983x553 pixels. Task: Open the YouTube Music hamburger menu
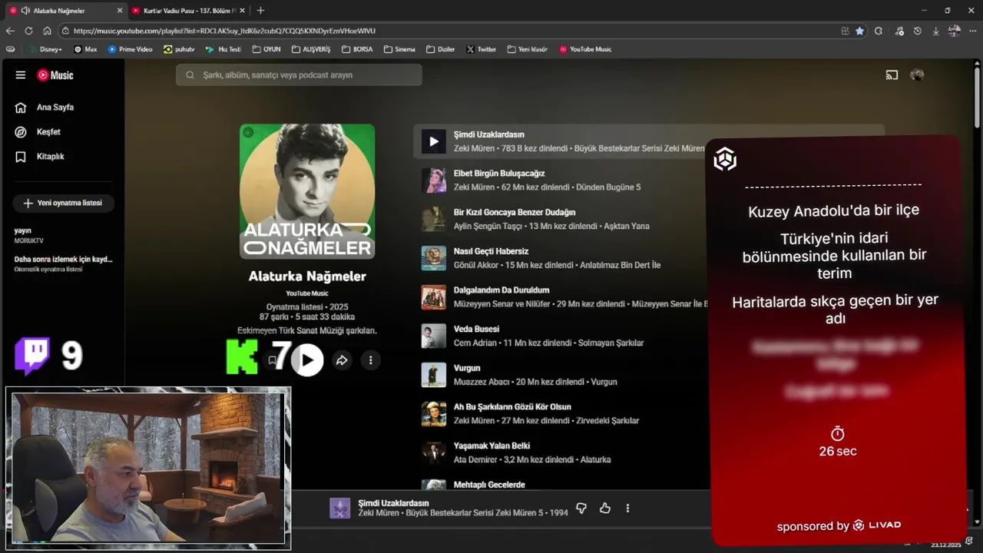click(21, 75)
